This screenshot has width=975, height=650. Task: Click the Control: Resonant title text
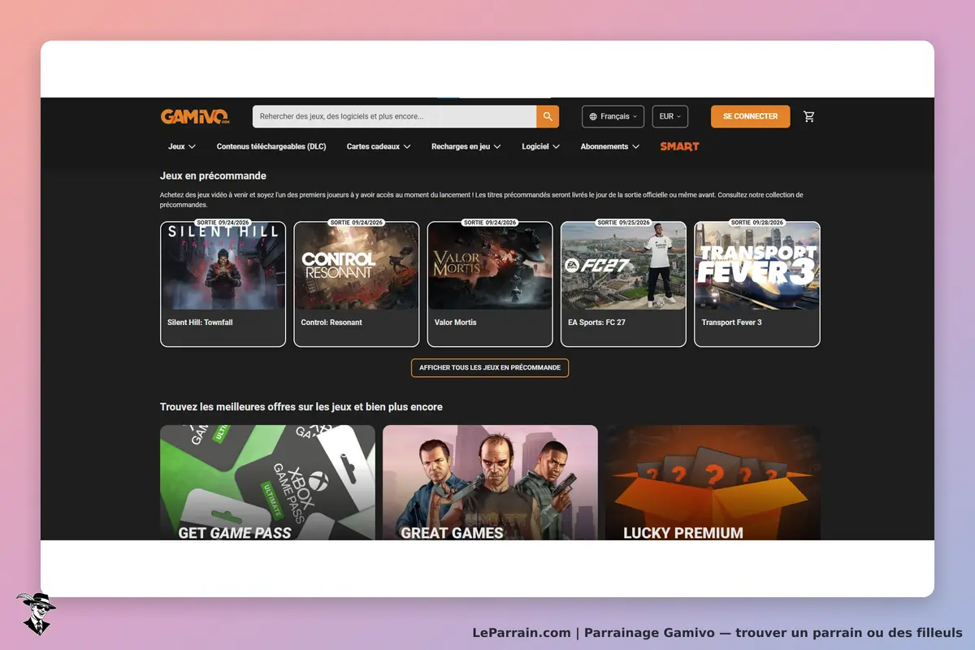click(331, 323)
